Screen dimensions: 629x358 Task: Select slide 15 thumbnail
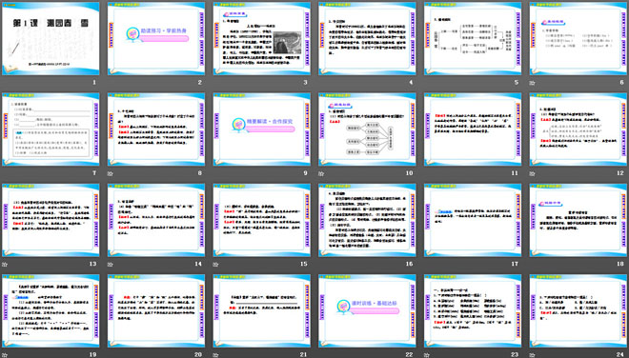tap(261, 220)
